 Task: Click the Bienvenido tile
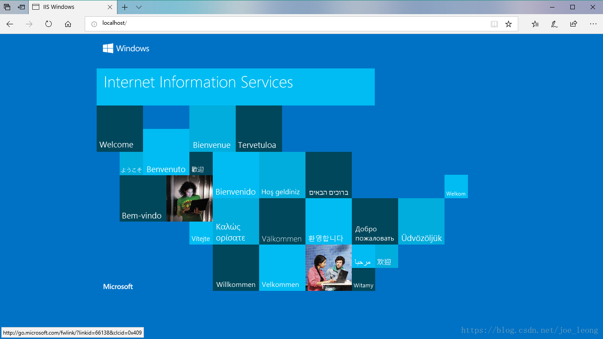pos(236,175)
